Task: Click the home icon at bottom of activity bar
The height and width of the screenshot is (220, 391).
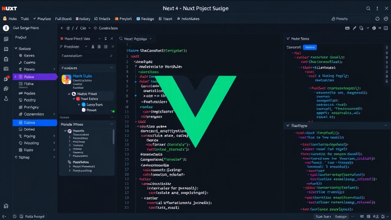Action: click(x=6, y=206)
